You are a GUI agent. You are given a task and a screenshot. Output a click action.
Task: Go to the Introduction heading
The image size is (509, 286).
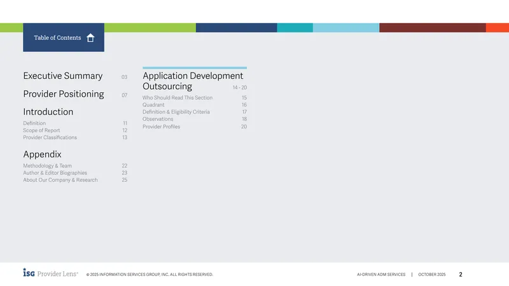[48, 112]
